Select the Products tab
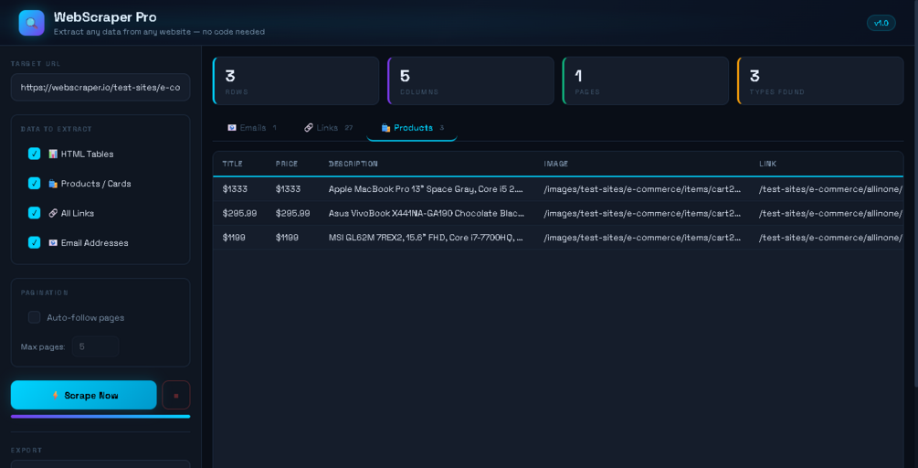 (x=412, y=128)
